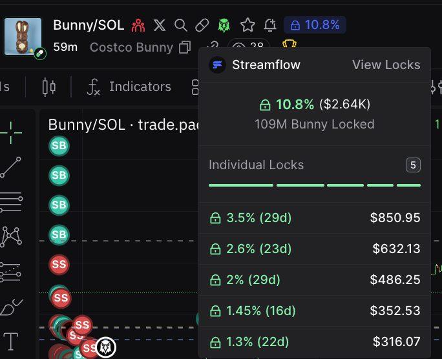Viewport: 442px width, 359px height.
Task: Select the brush drawing tool
Action: (x=11, y=307)
